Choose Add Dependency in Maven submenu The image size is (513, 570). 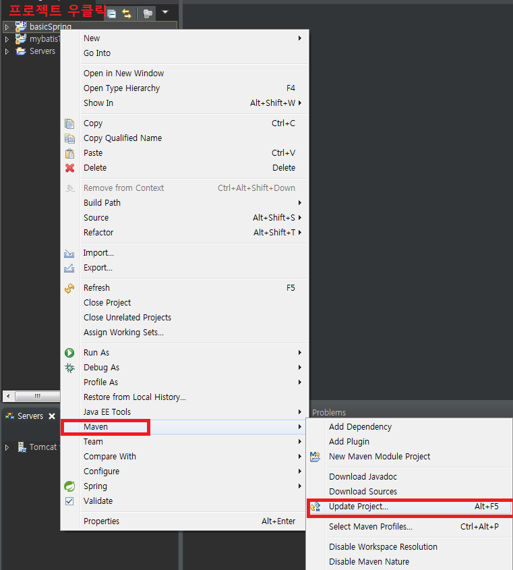(409, 427)
